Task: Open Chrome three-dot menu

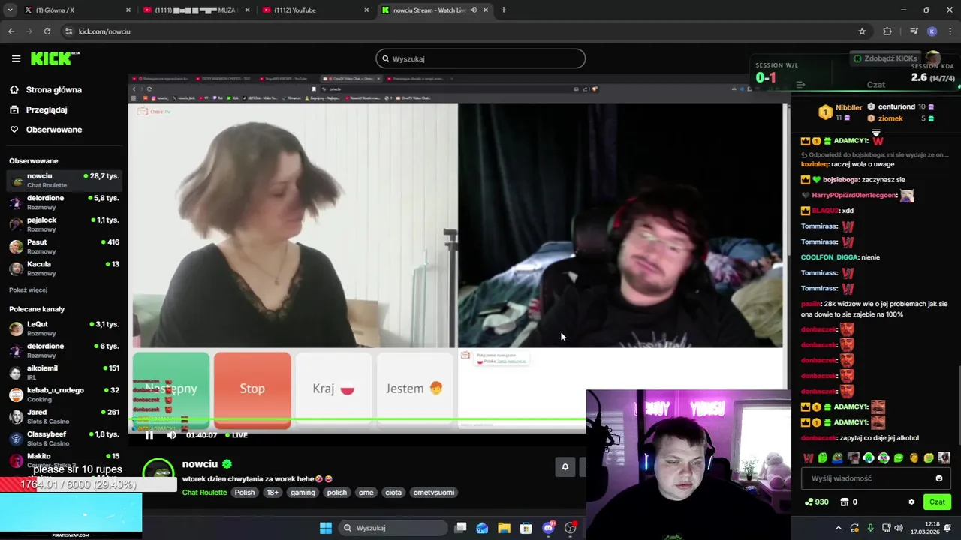Action: pos(950,31)
